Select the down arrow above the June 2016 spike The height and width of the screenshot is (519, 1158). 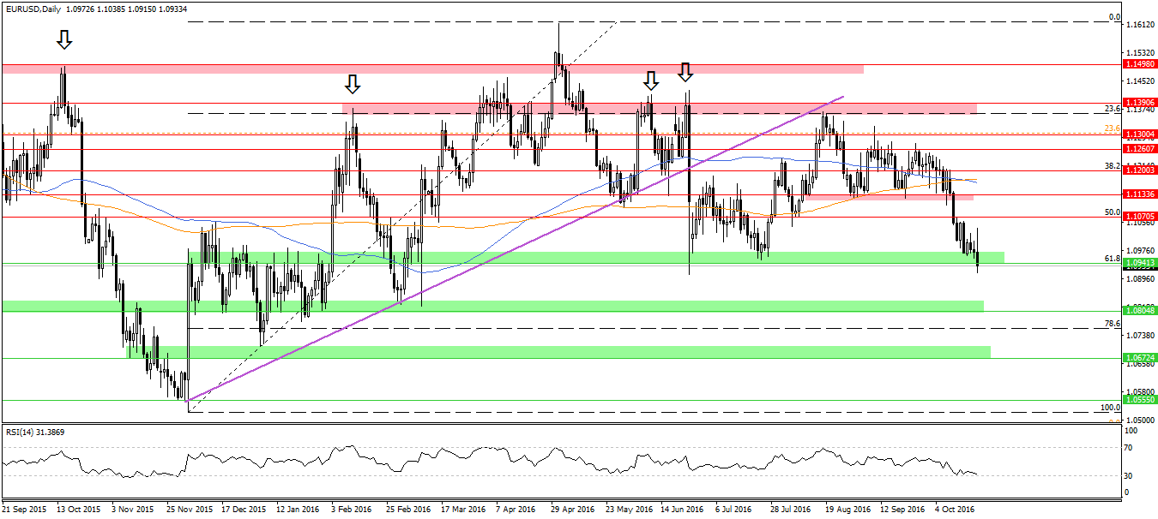point(685,72)
